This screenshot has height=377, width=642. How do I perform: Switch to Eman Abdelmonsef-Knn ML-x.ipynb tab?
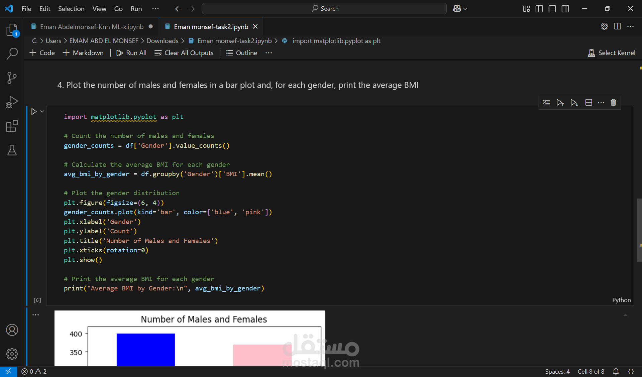(92, 27)
